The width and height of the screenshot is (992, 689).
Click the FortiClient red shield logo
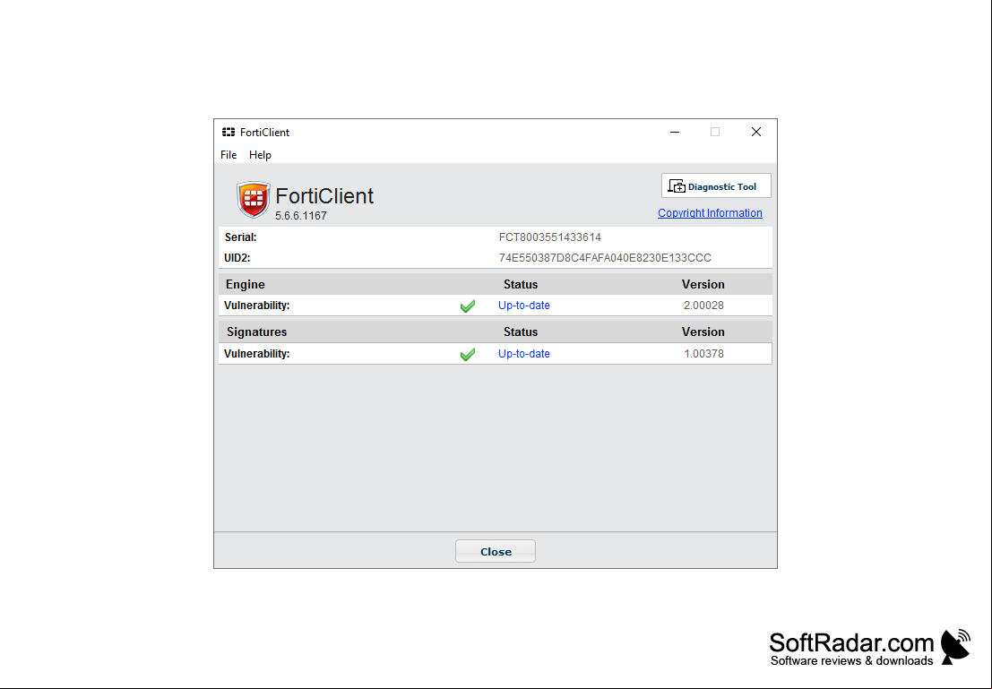point(253,199)
